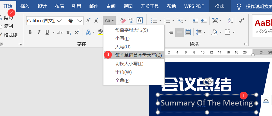Open the Clipboard pane launcher
Image resolution: width=272 pixels, height=116 pixels.
[x=20, y=44]
